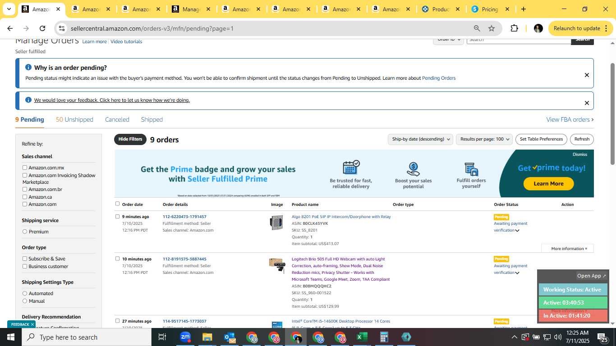Open Calculator from the taskbar
The height and width of the screenshot is (346, 616).
point(384,337)
